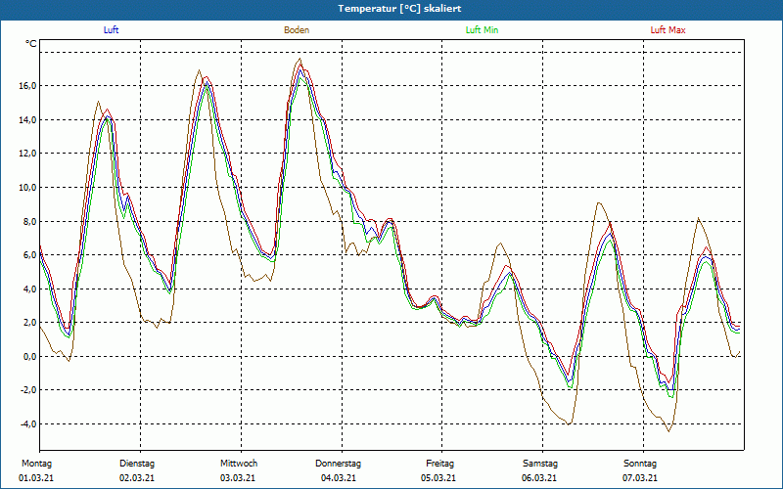Click the red 'Luft Max' legend label
The height and width of the screenshot is (489, 783).
pos(668,30)
